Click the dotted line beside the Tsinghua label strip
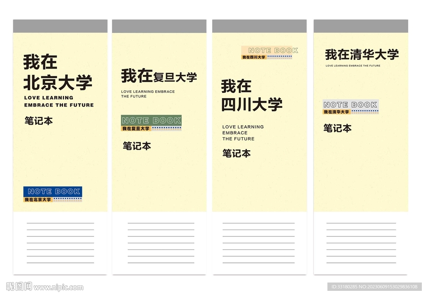This screenshot has height=295, width=426. coord(366,111)
